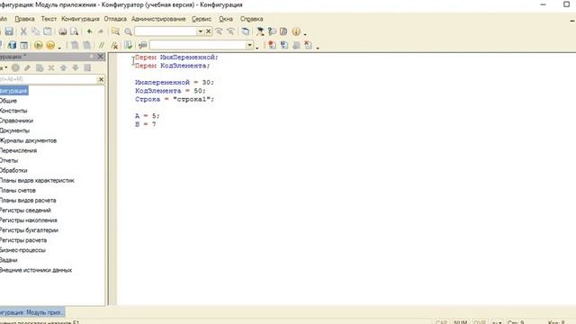
Task: Expand the procedure list combo dropdown
Action: pos(250,45)
